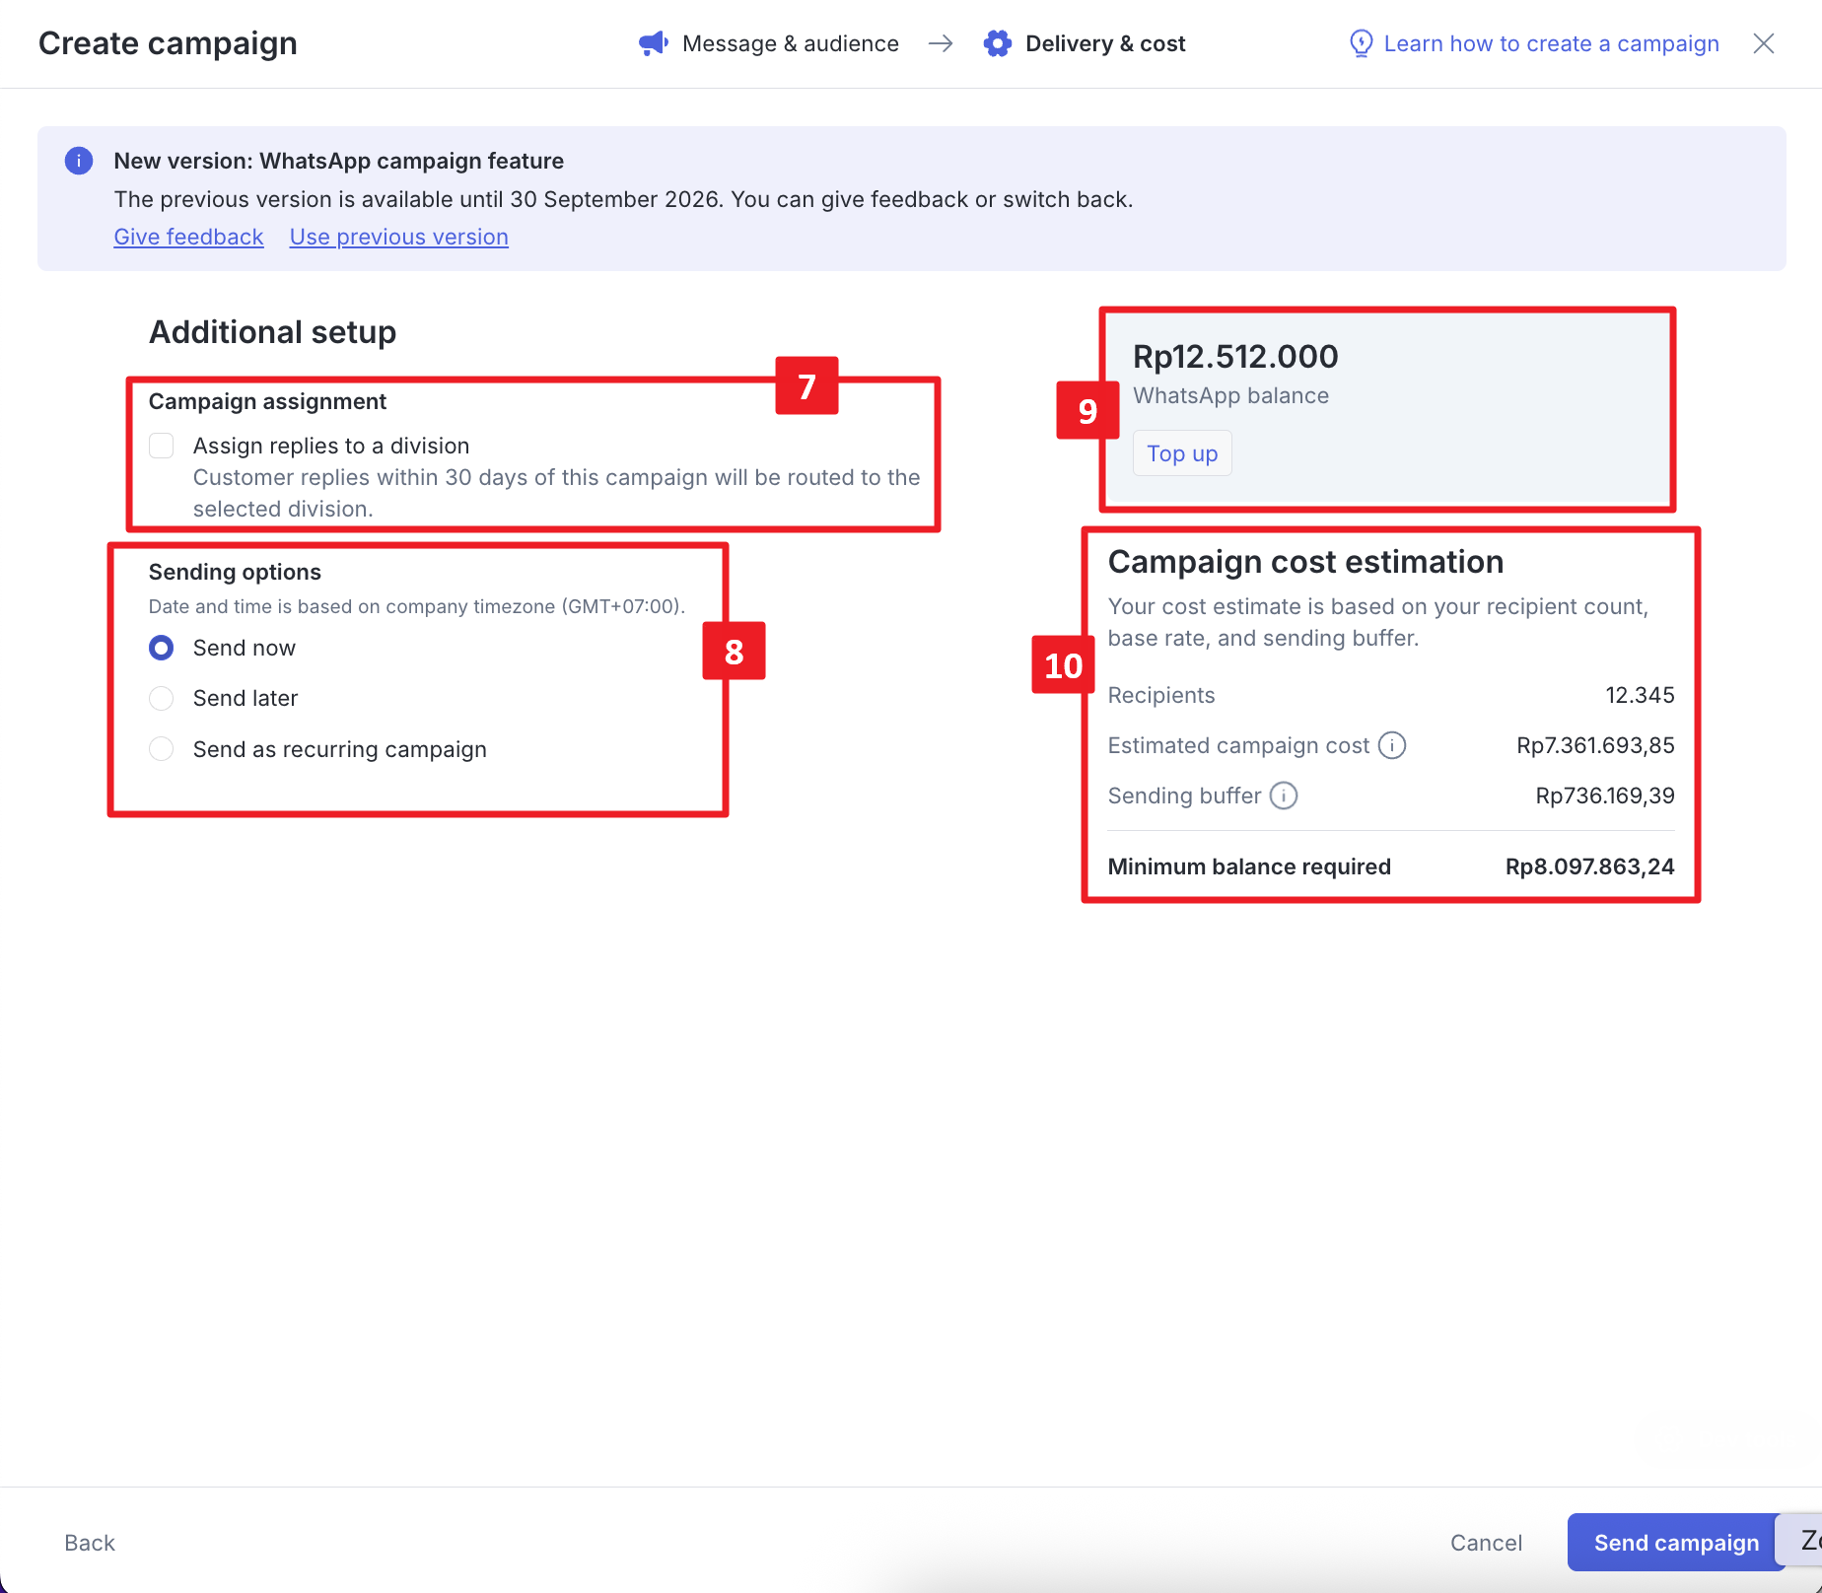The height and width of the screenshot is (1593, 1822).
Task: Show info for Estimated campaign cost
Action: tap(1392, 745)
